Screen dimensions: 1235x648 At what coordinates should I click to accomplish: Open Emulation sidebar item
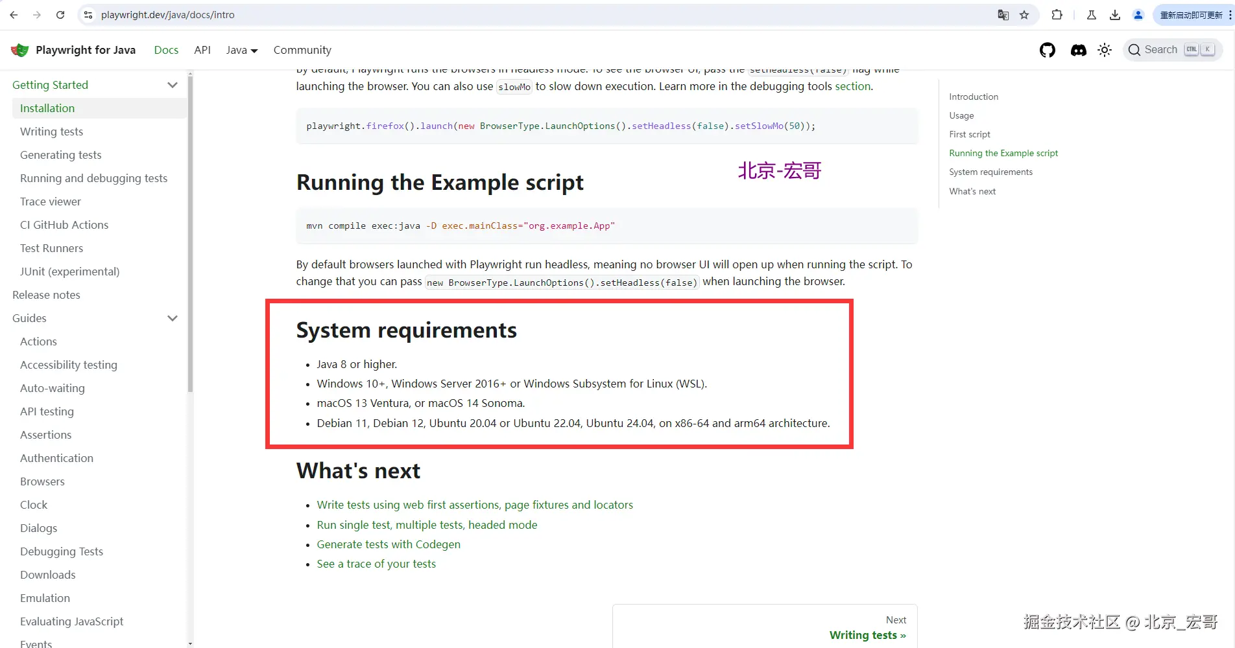click(x=45, y=598)
